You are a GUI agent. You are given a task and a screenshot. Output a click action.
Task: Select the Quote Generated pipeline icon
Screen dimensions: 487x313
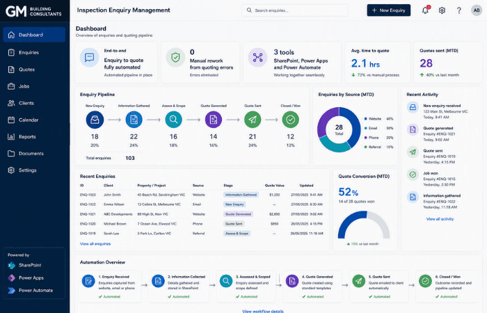[214, 120]
